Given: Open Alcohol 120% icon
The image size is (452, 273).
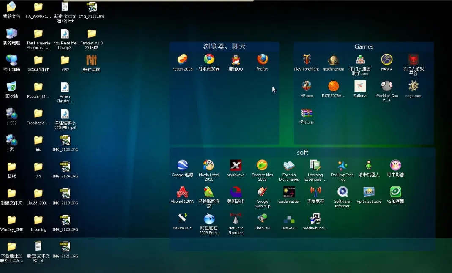Looking at the screenshot, I should click(182, 192).
